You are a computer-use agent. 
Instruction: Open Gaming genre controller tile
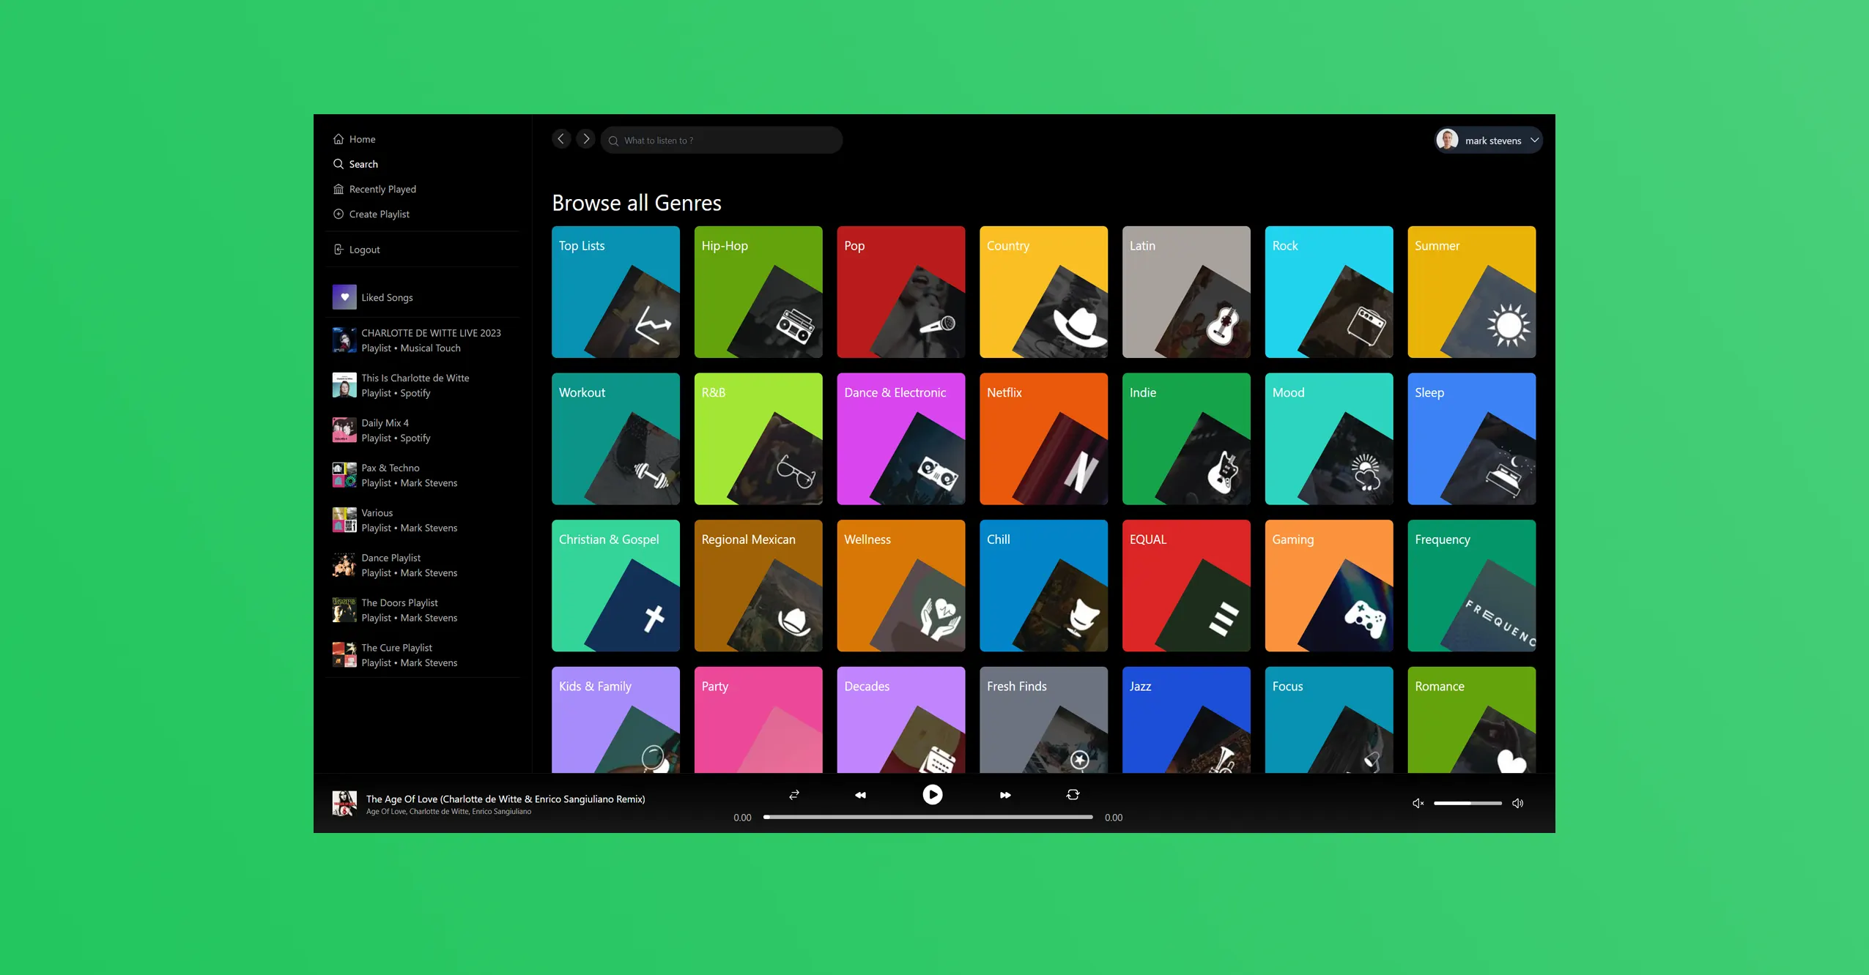pos(1329,586)
